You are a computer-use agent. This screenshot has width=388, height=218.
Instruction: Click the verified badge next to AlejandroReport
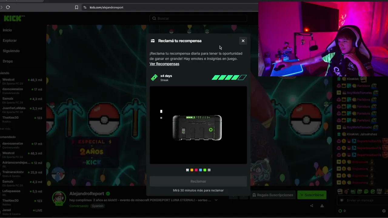108,194
